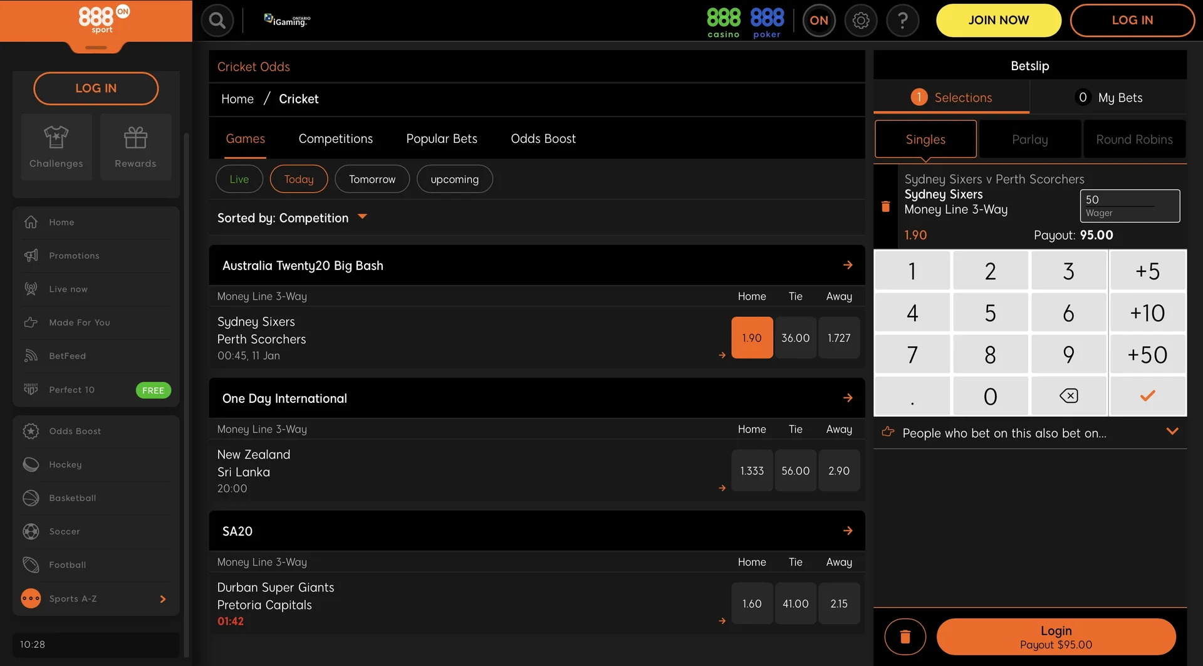Image resolution: width=1203 pixels, height=666 pixels.
Task: Toggle the Tomorrow filter pill
Action: (x=372, y=179)
